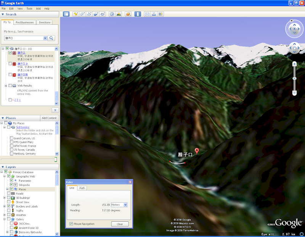Select the Add Polygon tool
This screenshot has width=305, height=237.
82,14
